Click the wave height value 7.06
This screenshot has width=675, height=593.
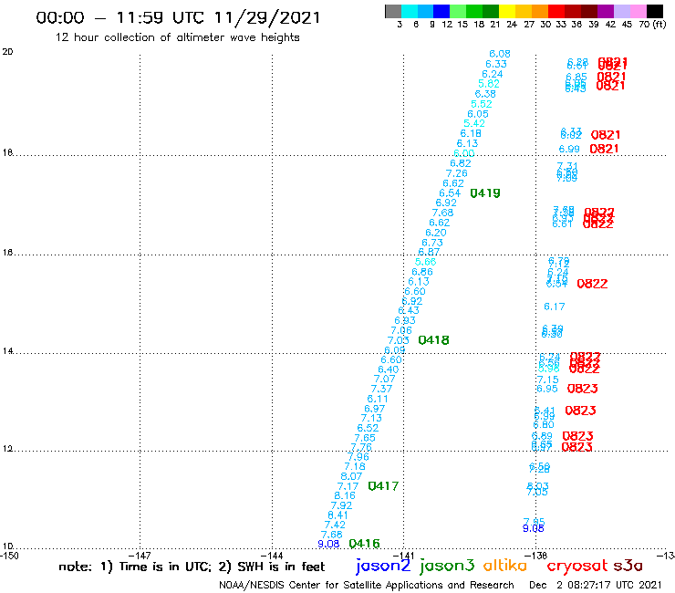401,331
